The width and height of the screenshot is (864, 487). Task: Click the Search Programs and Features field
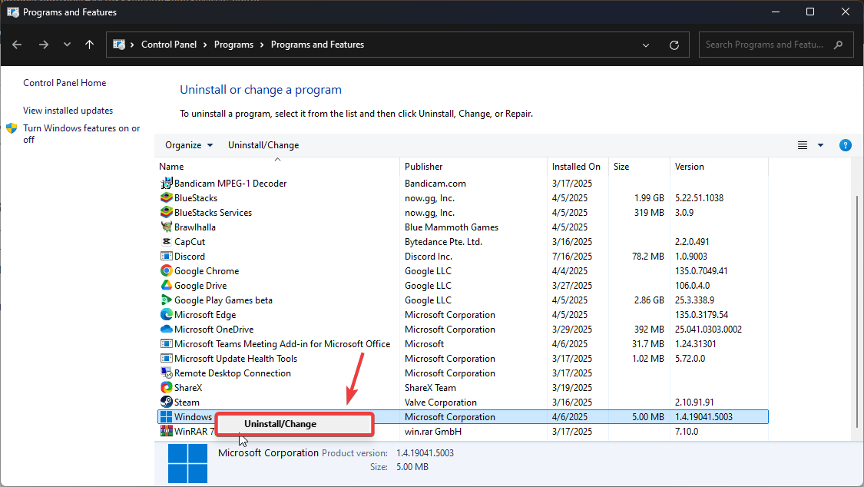coord(768,44)
